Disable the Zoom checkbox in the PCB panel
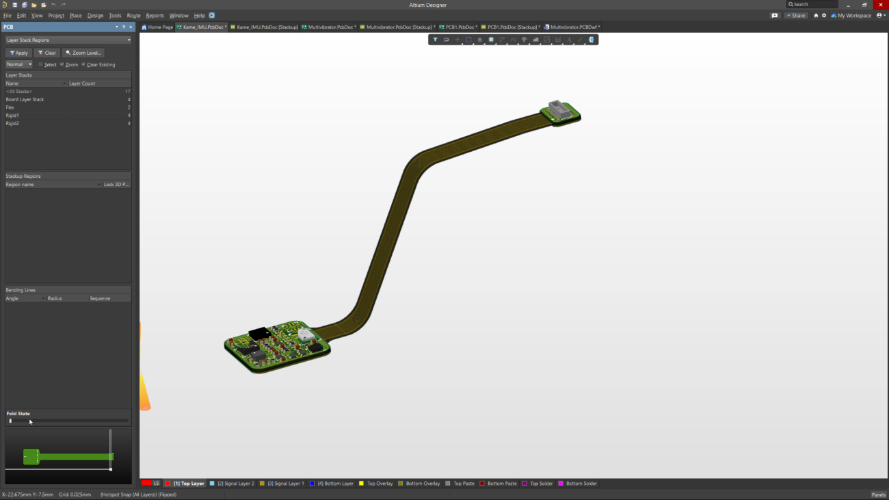This screenshot has width=889, height=500. [x=62, y=64]
